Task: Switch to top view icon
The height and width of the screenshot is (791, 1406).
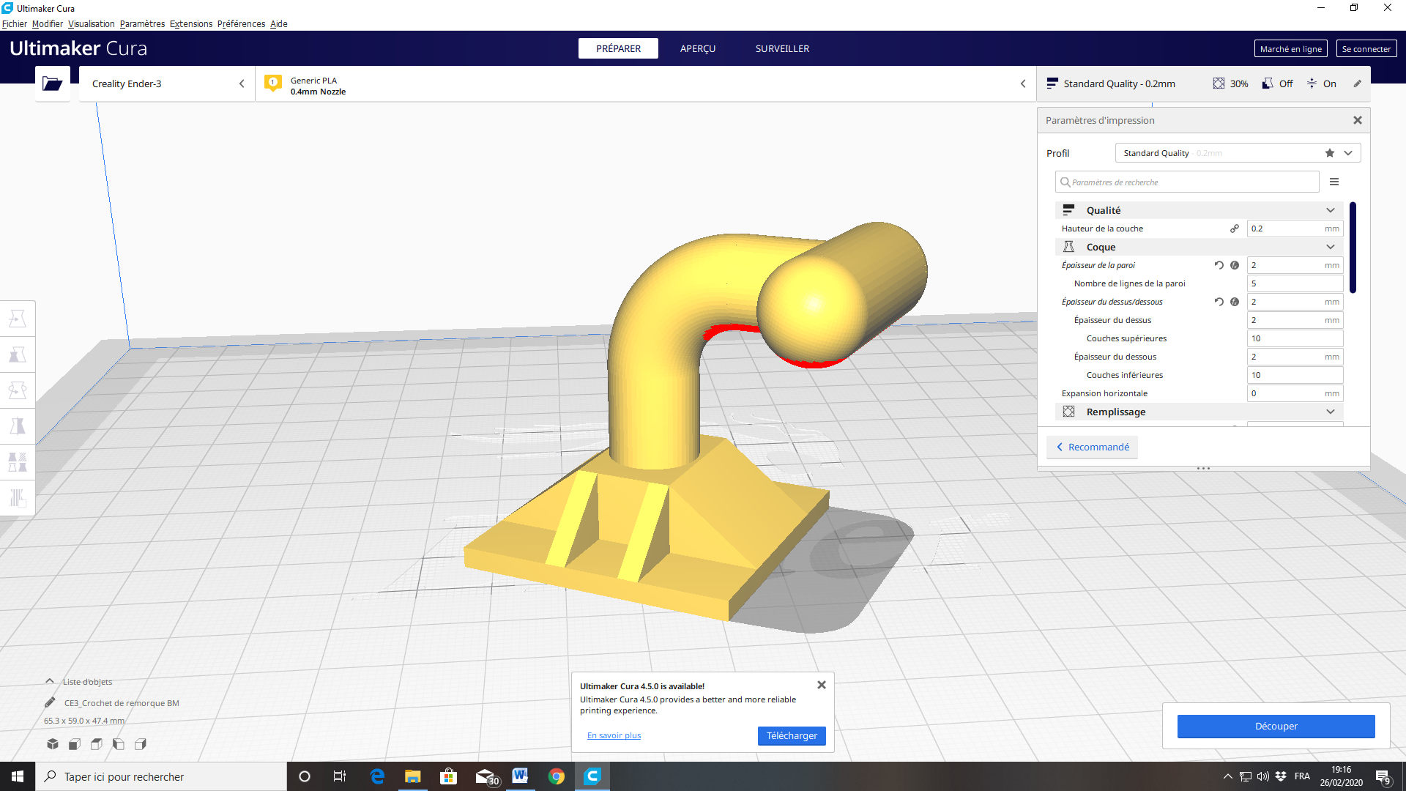Action: (97, 744)
